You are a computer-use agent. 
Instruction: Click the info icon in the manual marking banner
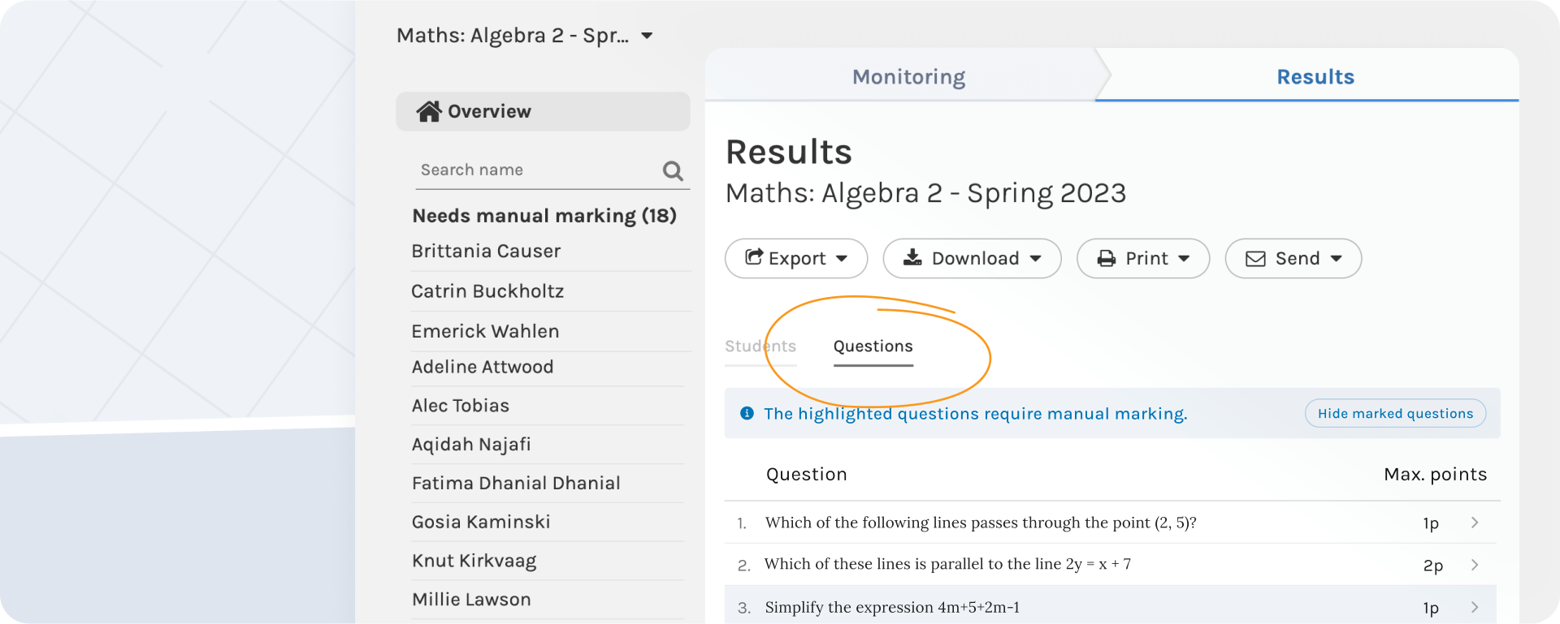pyautogui.click(x=747, y=413)
